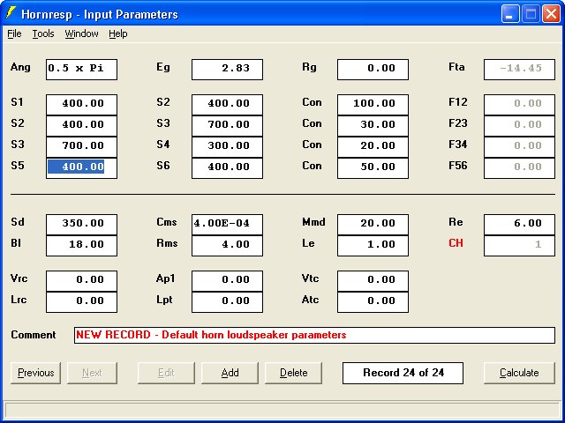Click the Con field showing 100.00
The image size is (565, 423).
(373, 105)
